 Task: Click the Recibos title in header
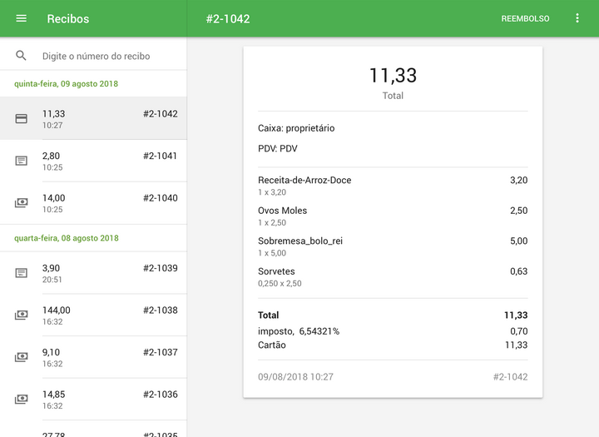(x=68, y=18)
